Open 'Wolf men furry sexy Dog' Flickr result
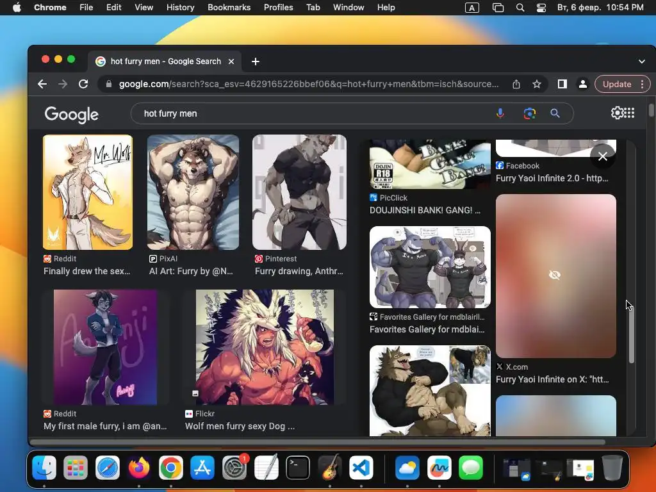Viewport: 656px width, 492px height. coord(240,426)
